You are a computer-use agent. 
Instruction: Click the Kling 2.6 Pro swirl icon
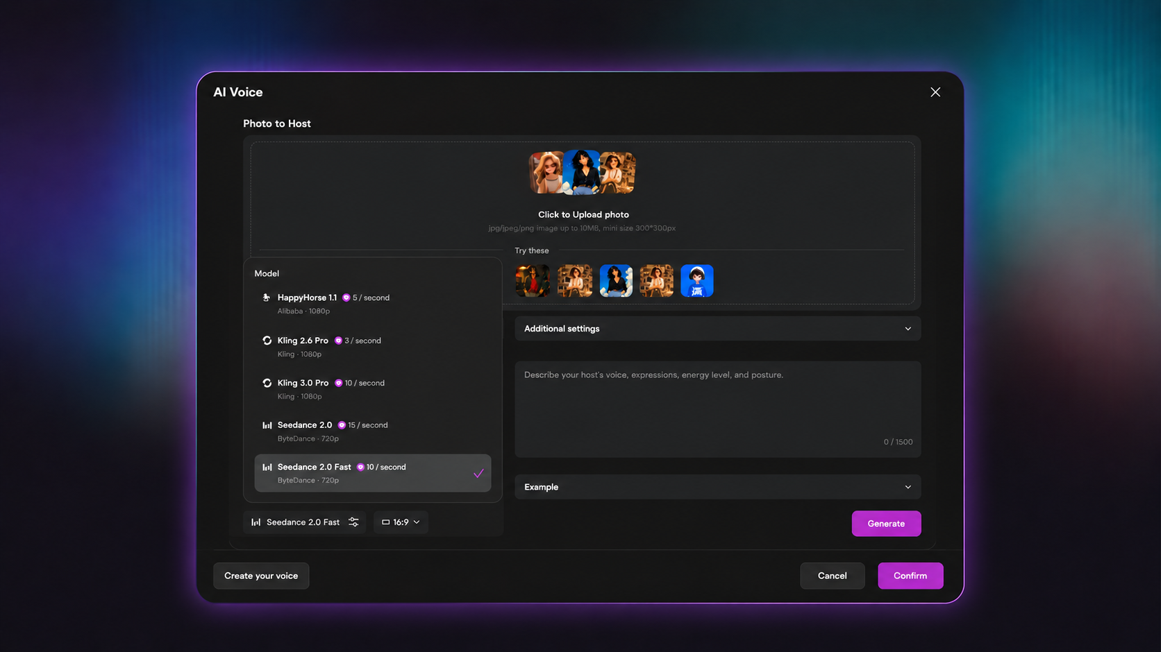(x=267, y=341)
